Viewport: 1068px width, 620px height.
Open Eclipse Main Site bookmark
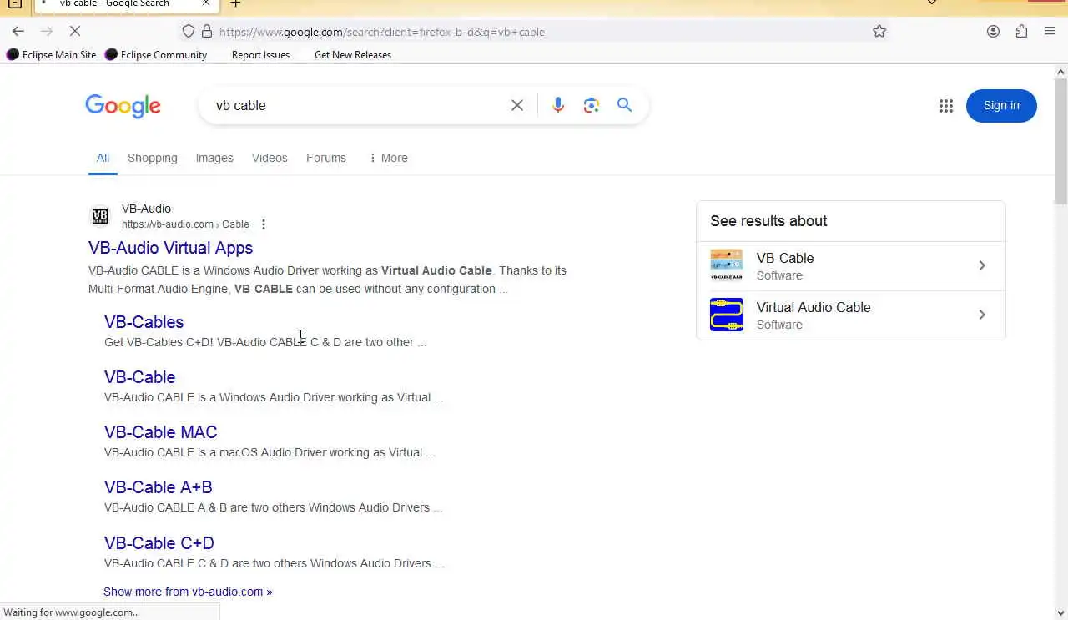(x=52, y=55)
